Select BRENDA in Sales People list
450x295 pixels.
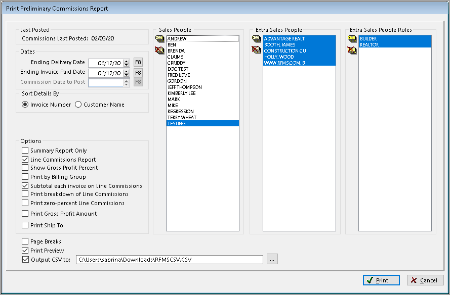point(202,51)
